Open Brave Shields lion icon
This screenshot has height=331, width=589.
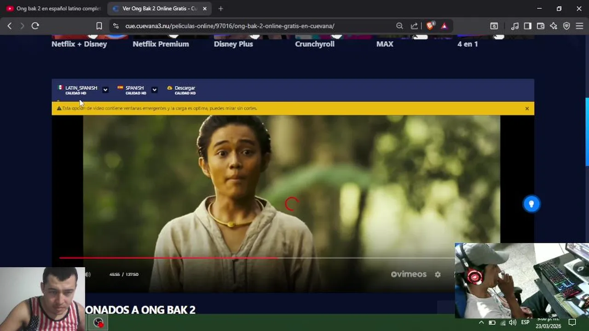coord(430,26)
